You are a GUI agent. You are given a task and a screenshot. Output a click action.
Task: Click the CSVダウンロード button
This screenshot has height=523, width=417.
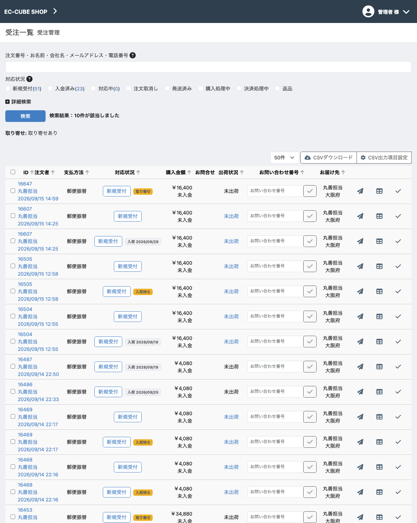point(329,158)
